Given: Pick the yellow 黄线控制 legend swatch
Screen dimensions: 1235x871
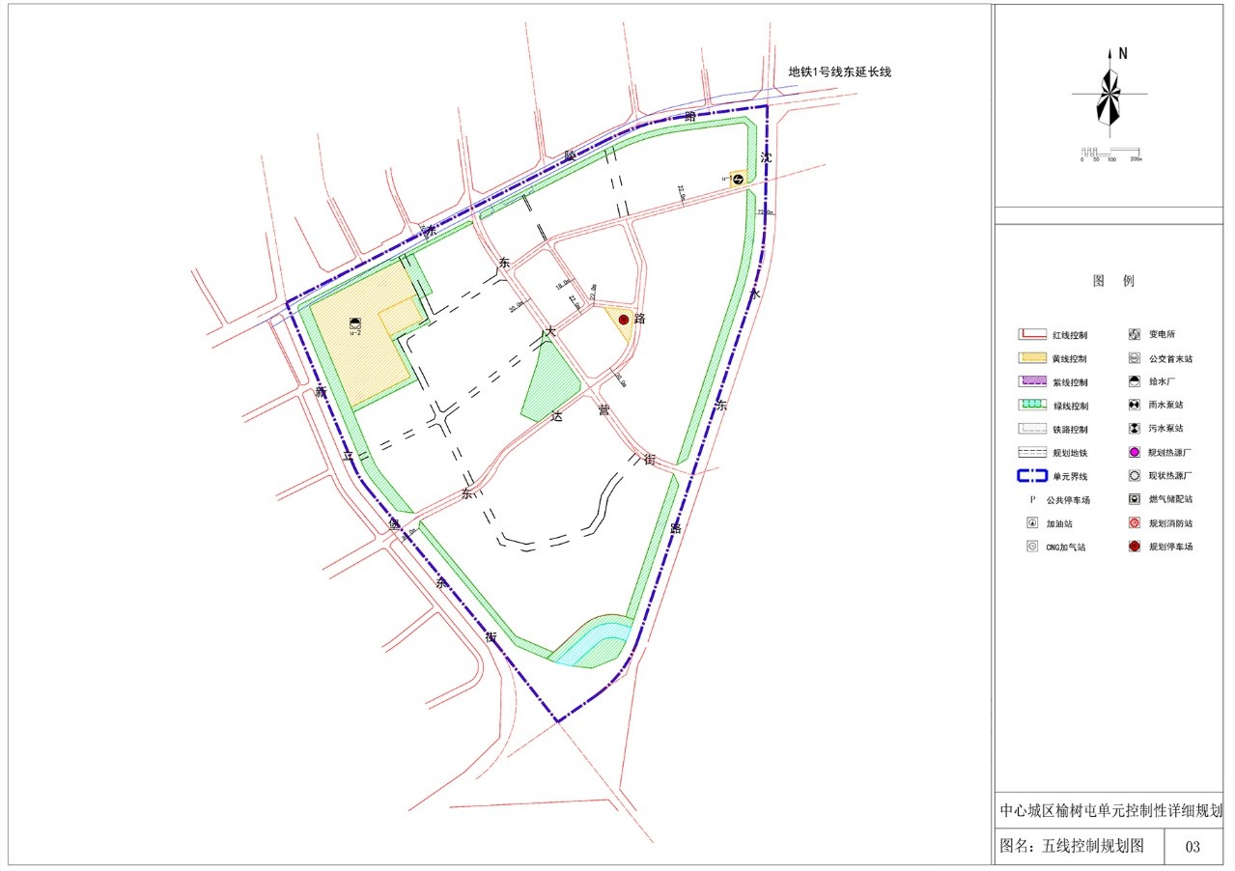Looking at the screenshot, I should pos(1032,358).
